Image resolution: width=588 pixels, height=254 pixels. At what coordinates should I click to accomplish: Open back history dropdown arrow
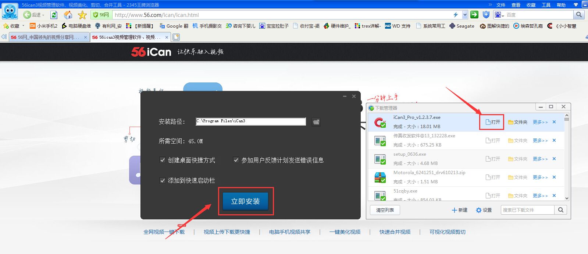tap(43, 15)
